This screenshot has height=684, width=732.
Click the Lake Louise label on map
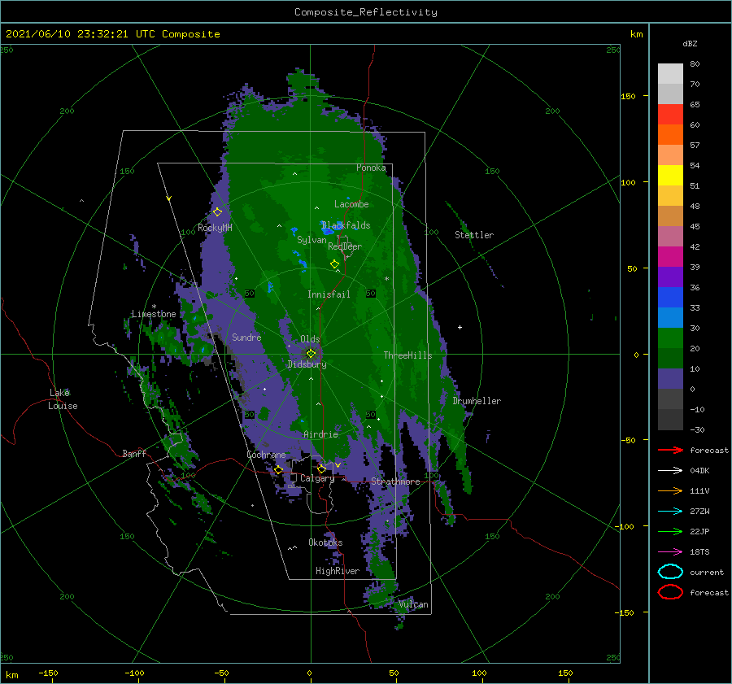pyautogui.click(x=63, y=399)
